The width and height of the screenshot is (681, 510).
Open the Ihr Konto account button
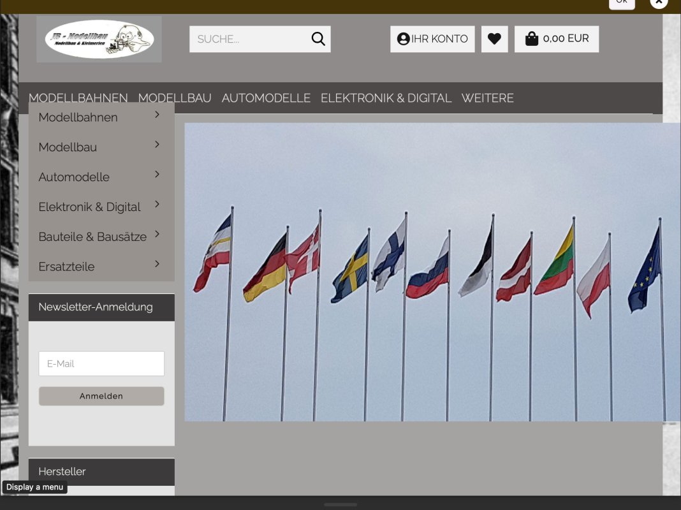pyautogui.click(x=432, y=39)
